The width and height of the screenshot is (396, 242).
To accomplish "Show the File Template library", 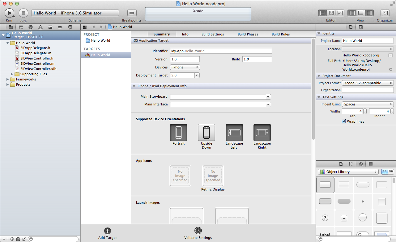I will (x=341, y=164).
